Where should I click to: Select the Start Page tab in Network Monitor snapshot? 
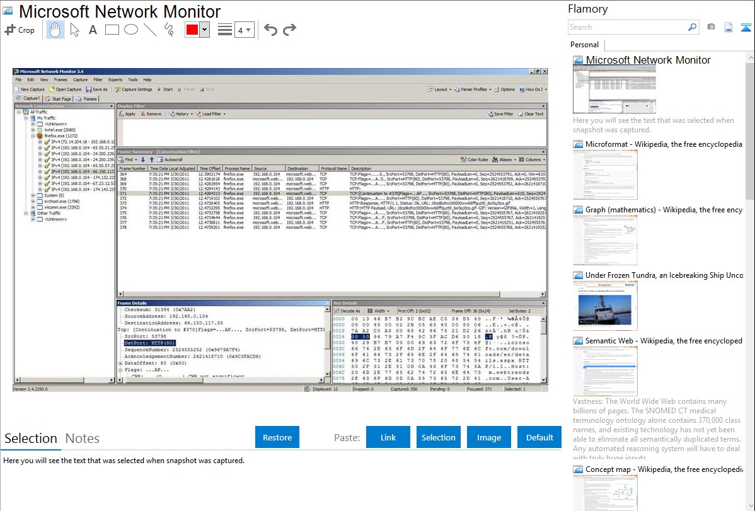tap(58, 99)
